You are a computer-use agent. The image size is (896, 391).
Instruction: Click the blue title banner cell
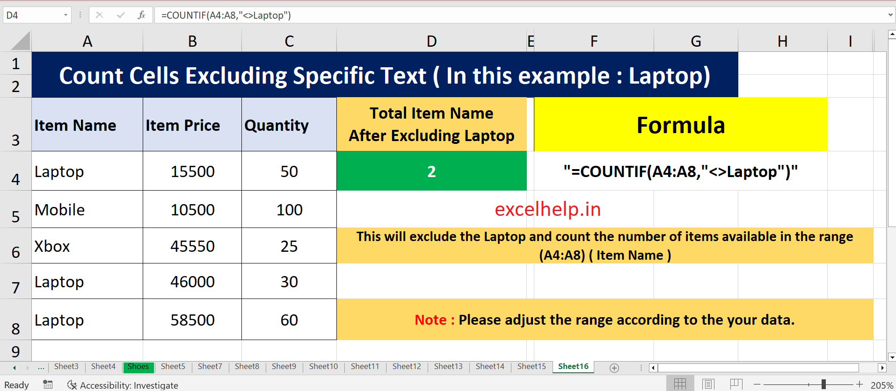pos(385,75)
